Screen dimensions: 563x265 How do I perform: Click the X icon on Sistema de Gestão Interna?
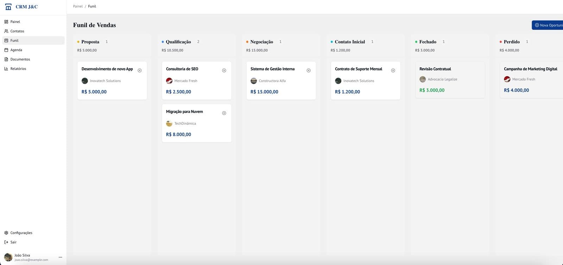tap(309, 70)
